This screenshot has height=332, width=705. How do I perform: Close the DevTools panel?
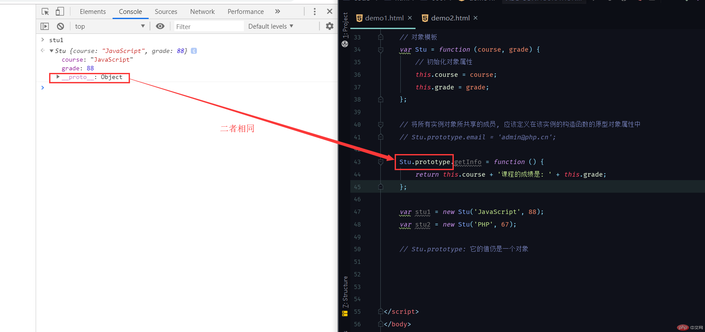pyautogui.click(x=329, y=12)
